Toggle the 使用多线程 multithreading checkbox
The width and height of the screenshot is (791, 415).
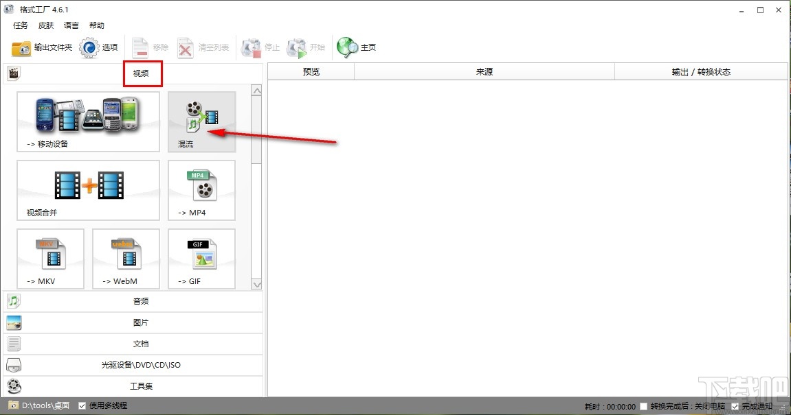pos(82,405)
